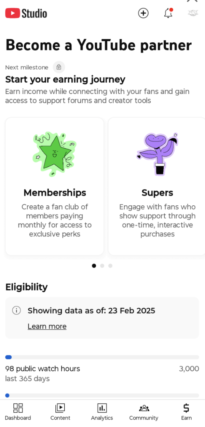Jump to the second carousel page dot

coord(102,266)
